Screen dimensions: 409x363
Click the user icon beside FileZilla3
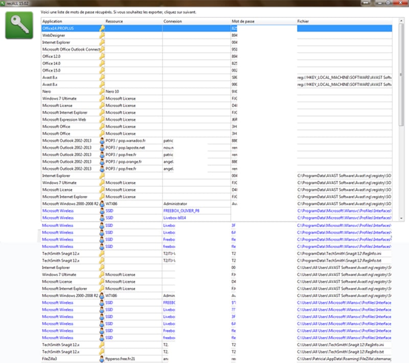click(102, 358)
